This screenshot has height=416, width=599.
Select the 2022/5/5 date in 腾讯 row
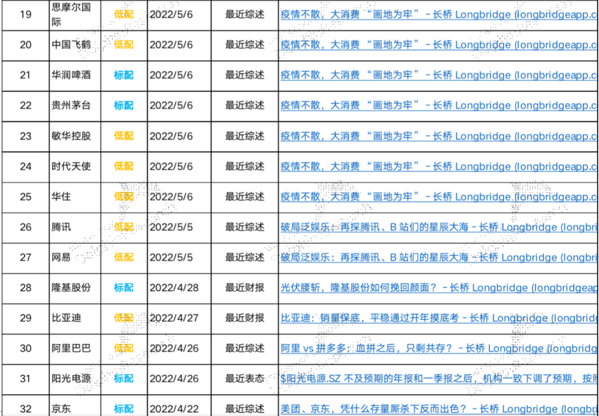coord(171,228)
